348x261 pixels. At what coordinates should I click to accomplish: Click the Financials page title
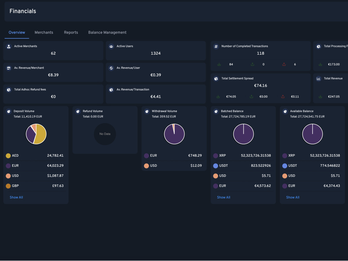coord(23,11)
